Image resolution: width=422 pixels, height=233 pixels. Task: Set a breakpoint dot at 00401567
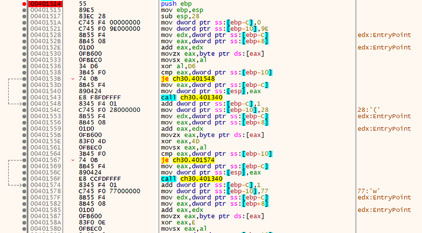pos(24,160)
